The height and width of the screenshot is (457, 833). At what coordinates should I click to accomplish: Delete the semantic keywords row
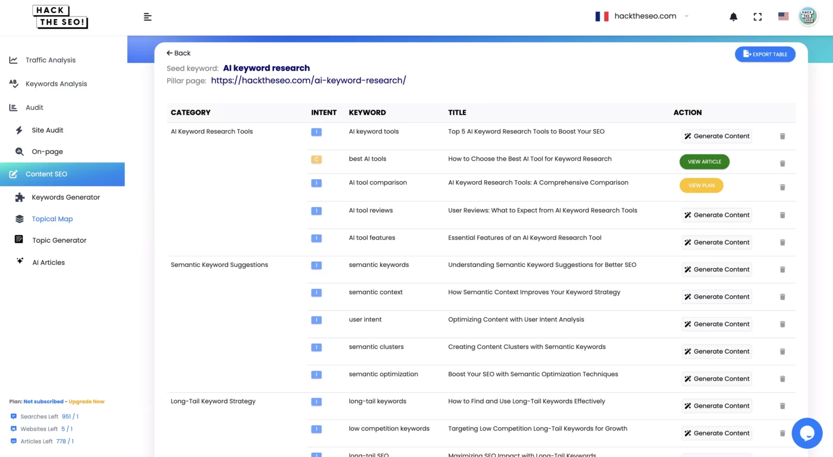[x=782, y=270]
